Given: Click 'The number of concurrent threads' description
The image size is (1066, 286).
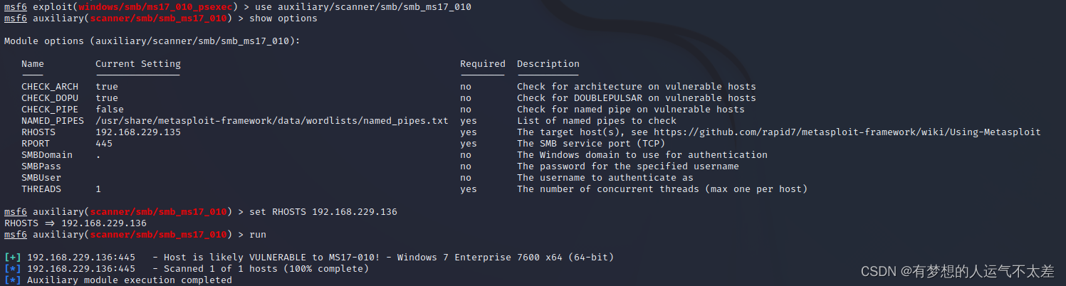Looking at the screenshot, I should [662, 189].
